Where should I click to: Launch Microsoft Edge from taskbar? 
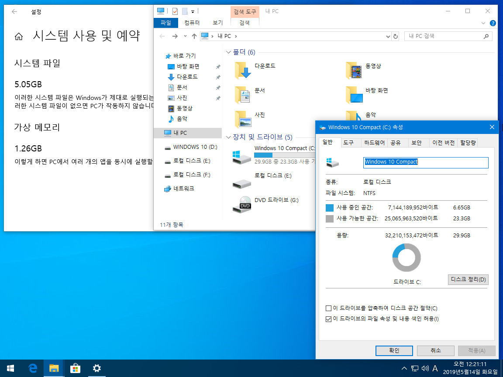point(33,368)
